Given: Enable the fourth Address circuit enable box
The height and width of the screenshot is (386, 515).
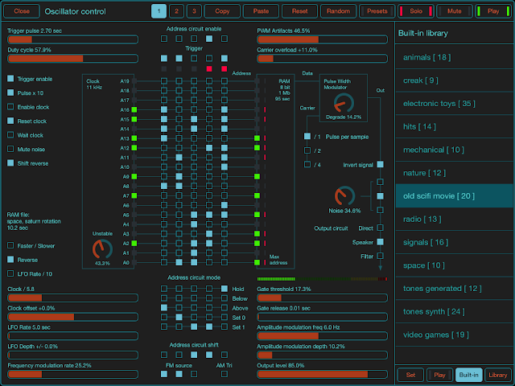Looking at the screenshot, I should (209, 39).
